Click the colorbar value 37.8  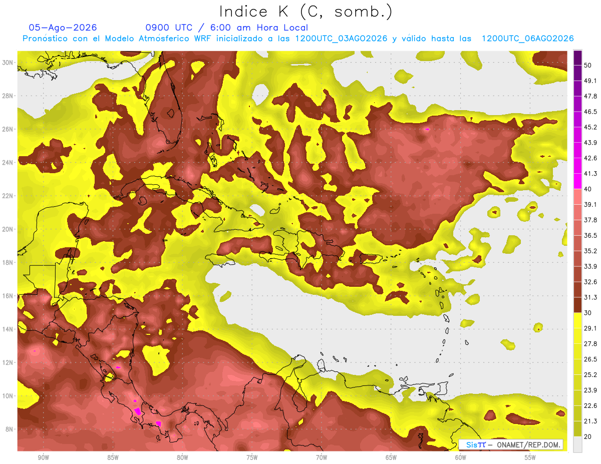pyautogui.click(x=591, y=220)
